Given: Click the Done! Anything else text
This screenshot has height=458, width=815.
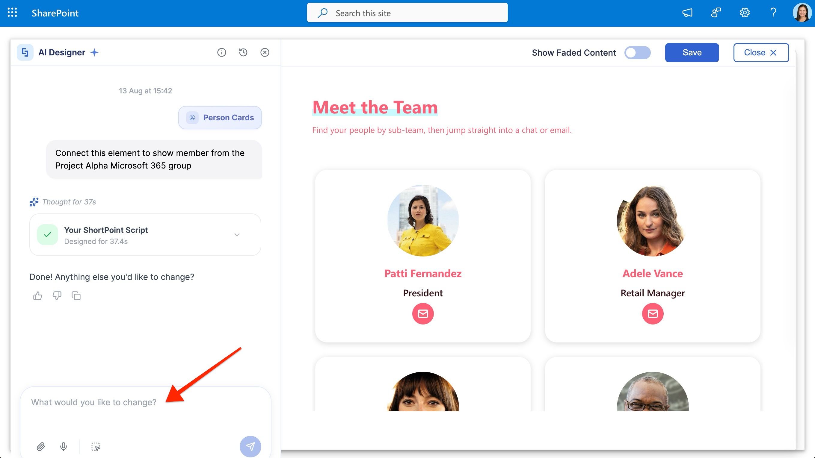Looking at the screenshot, I should click(112, 277).
